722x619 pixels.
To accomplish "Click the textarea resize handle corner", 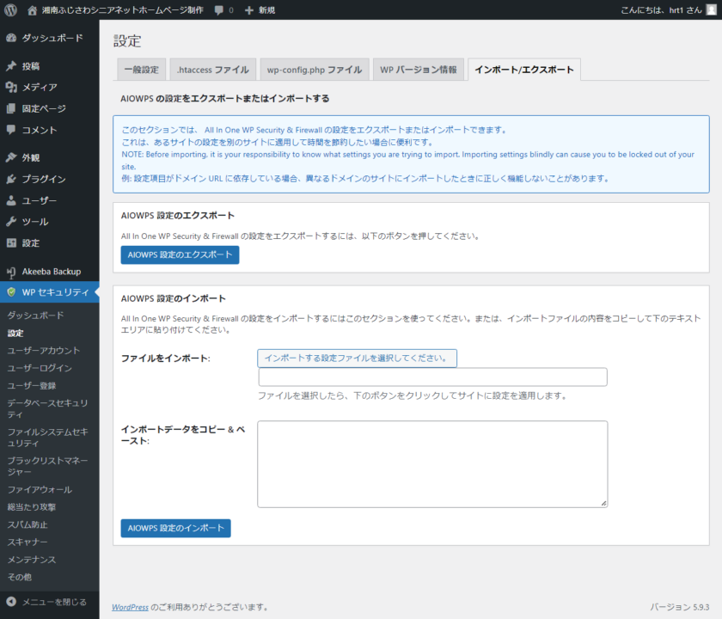I will coord(603,504).
